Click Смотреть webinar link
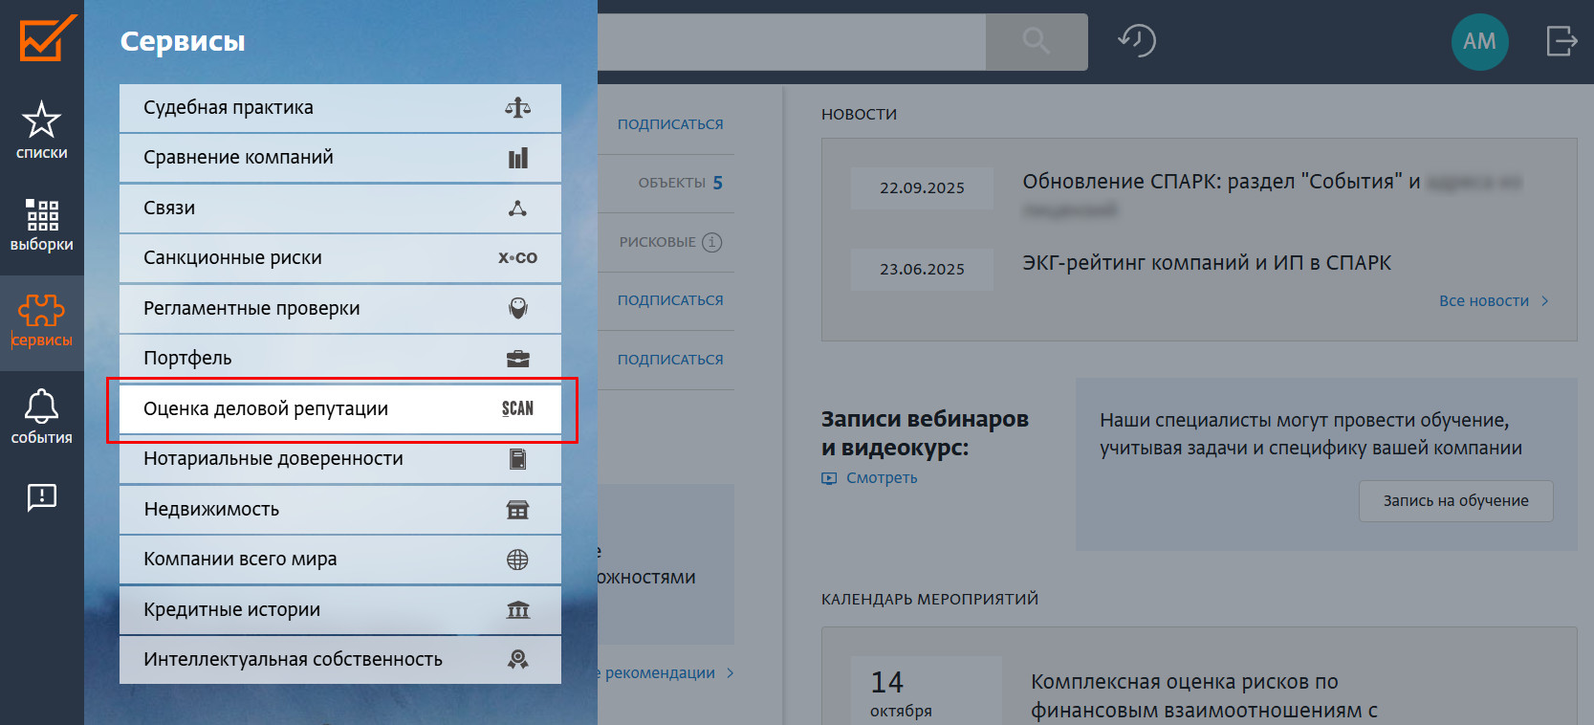Screen dimensions: 1594x725 [881, 478]
